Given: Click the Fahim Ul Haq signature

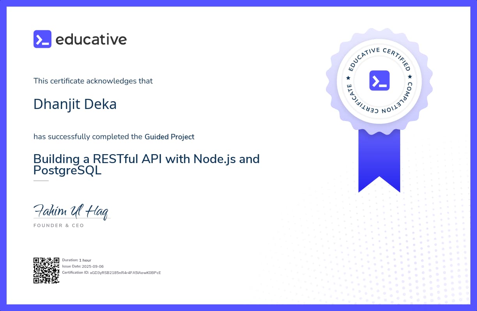Looking at the screenshot, I should (71, 211).
